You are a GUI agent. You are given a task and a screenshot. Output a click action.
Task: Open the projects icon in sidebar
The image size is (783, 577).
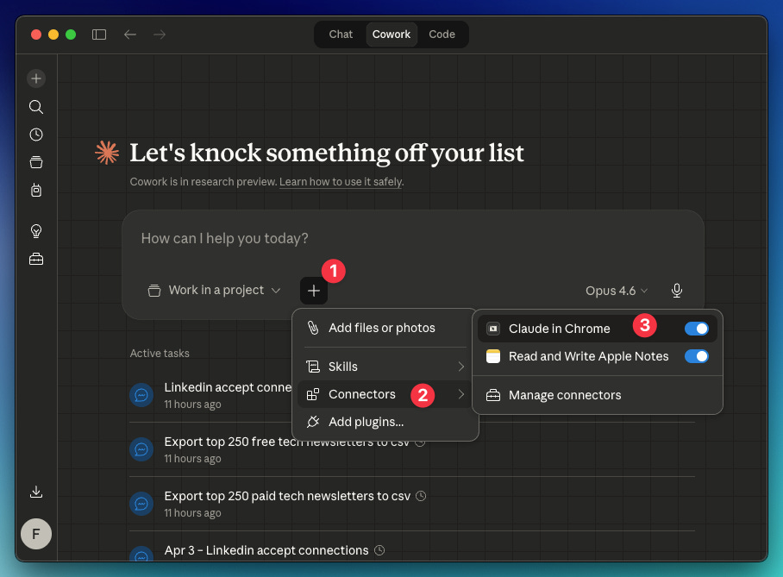tap(36, 162)
